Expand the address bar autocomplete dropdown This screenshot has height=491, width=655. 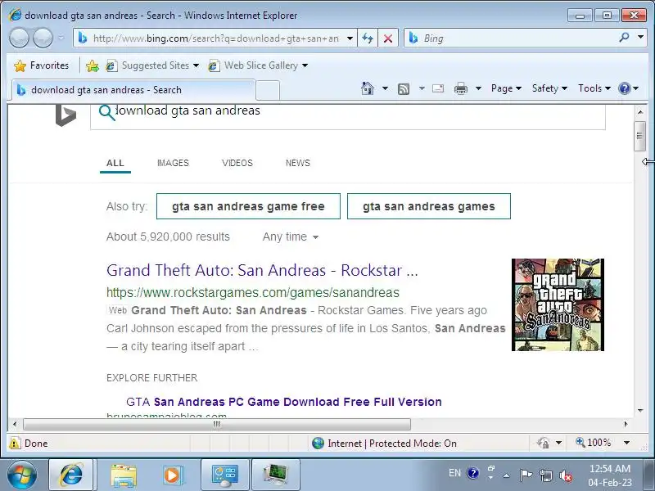[x=350, y=38]
